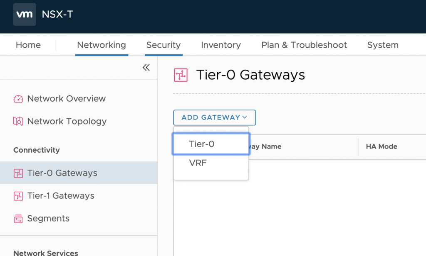Image resolution: width=426 pixels, height=256 pixels.
Task: Collapse the sidebar using double-chevron icon
Action: click(146, 68)
